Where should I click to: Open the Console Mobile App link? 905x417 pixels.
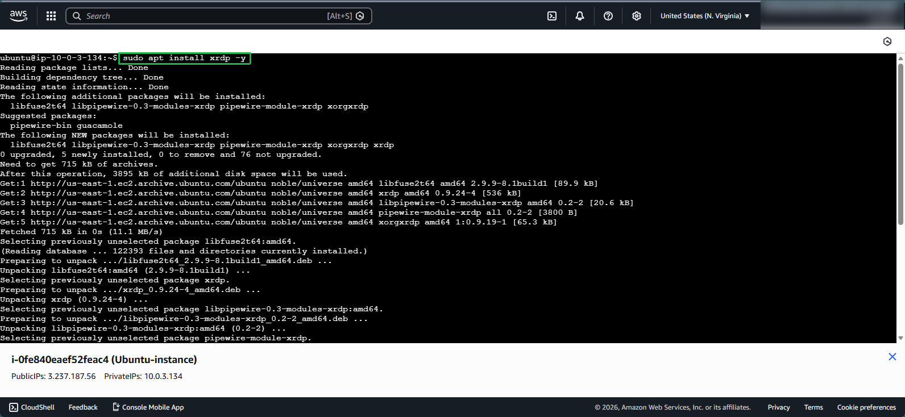[148, 407]
